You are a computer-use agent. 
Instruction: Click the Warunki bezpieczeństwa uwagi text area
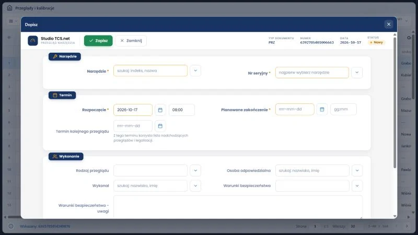point(238,207)
